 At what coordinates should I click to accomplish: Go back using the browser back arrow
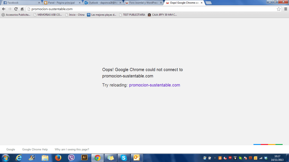pos(4,9)
